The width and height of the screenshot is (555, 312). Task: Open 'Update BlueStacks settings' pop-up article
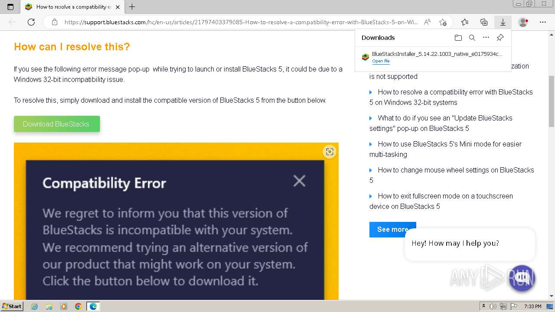click(441, 123)
